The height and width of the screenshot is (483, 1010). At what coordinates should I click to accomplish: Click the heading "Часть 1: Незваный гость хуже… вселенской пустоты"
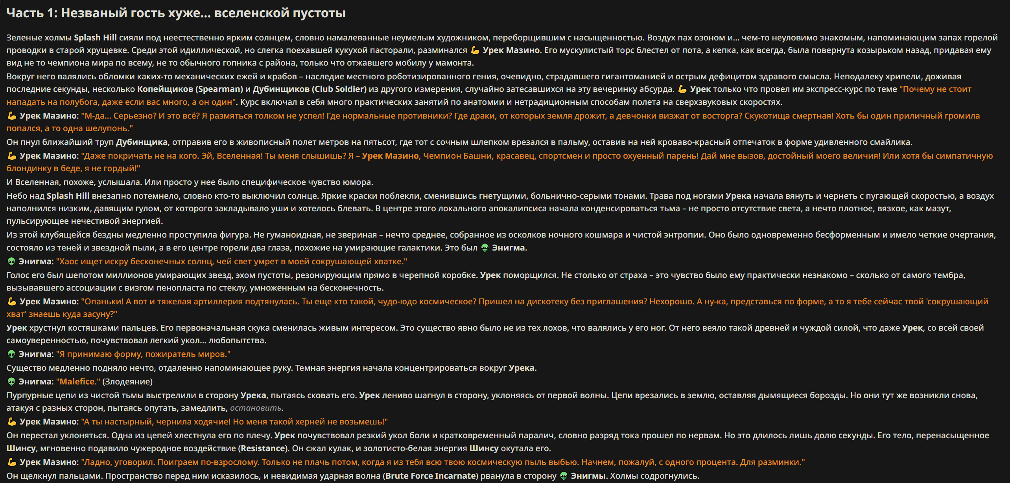pos(176,13)
